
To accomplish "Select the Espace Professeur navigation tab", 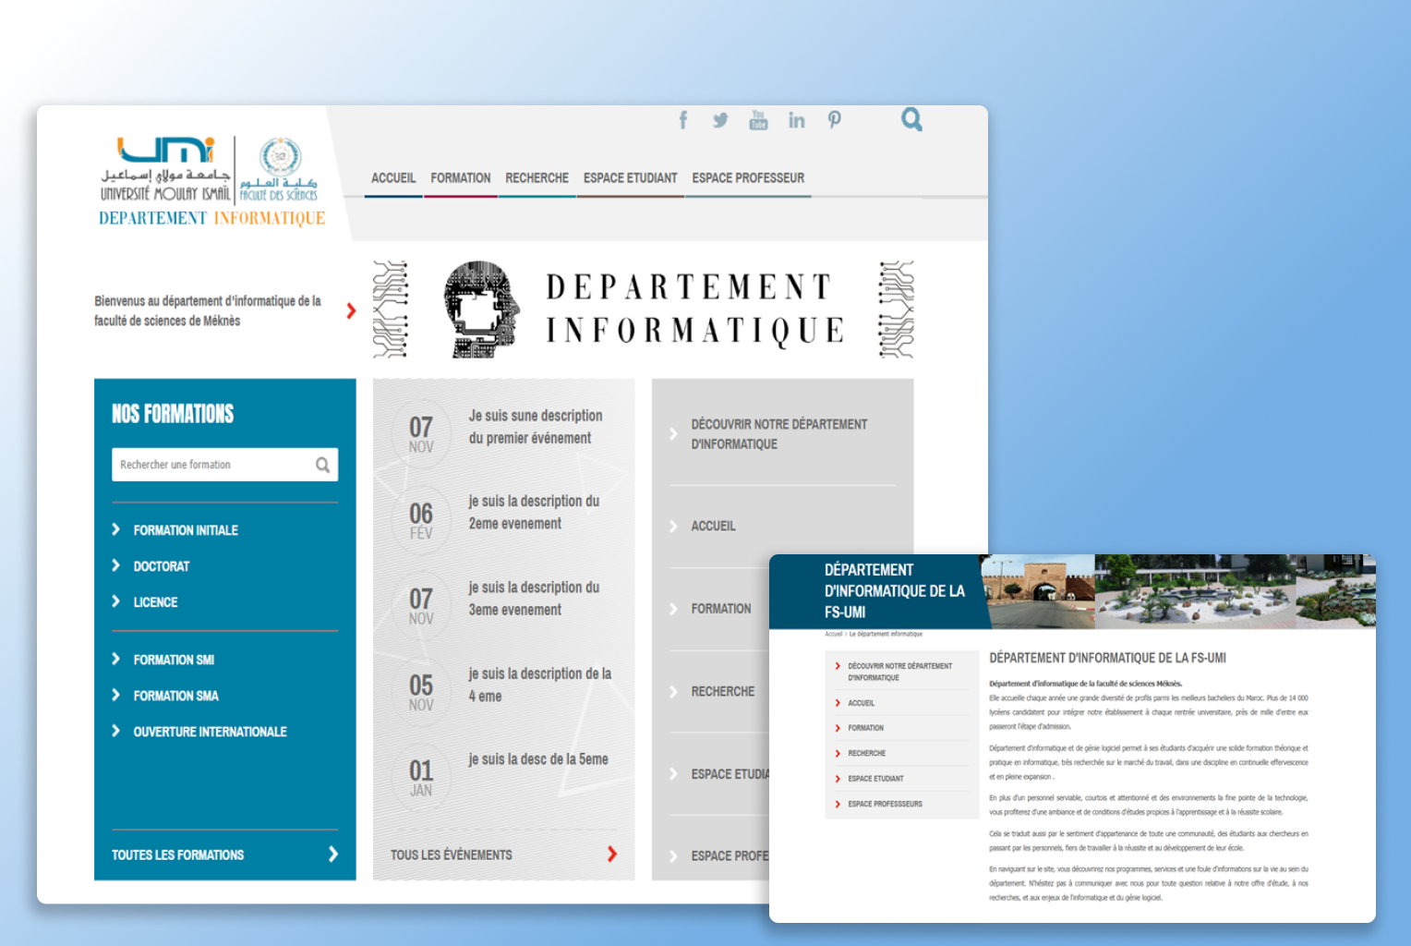I will (x=748, y=178).
